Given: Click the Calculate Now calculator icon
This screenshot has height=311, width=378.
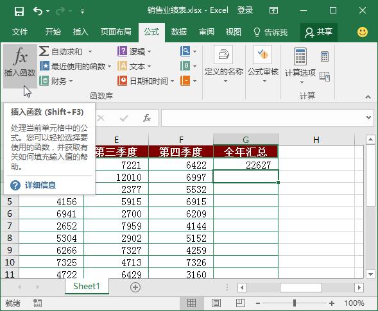Looking at the screenshot, I should tap(325, 56).
